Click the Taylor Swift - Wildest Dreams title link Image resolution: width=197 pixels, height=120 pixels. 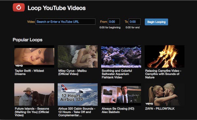pos(30,72)
